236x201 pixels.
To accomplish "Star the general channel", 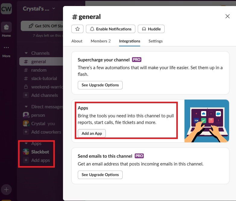I will point(77,29).
